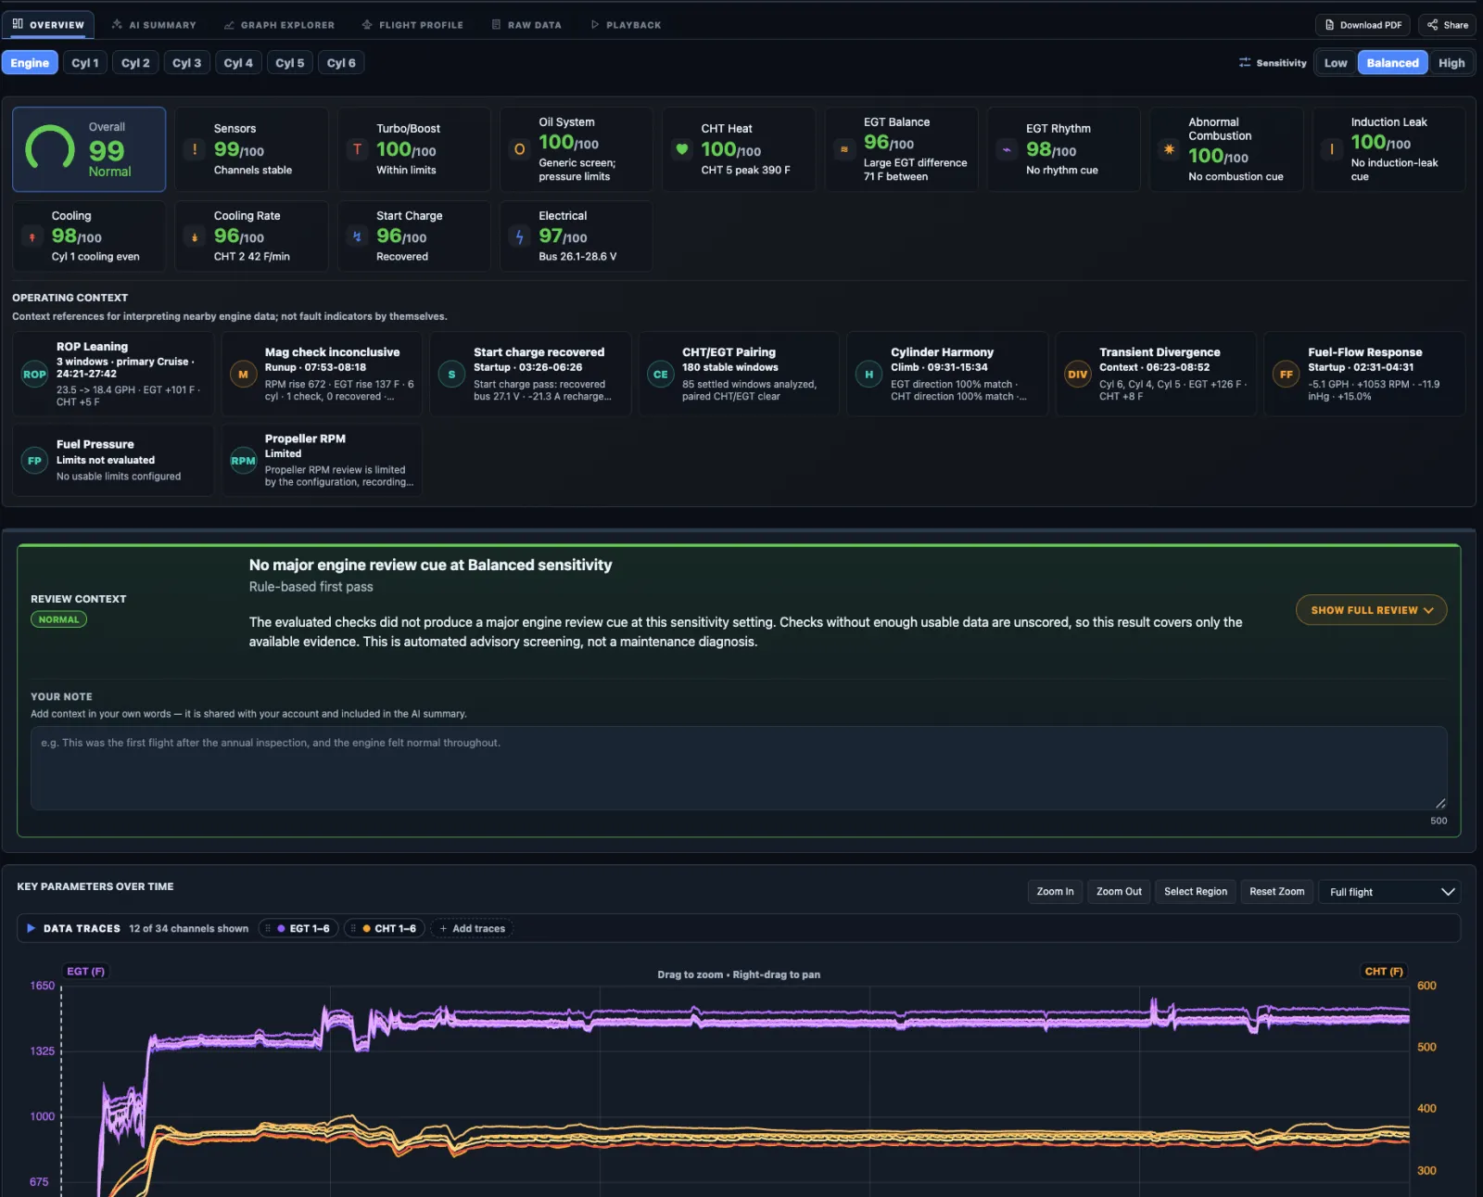Click the Reset Zoom button

tap(1276, 892)
